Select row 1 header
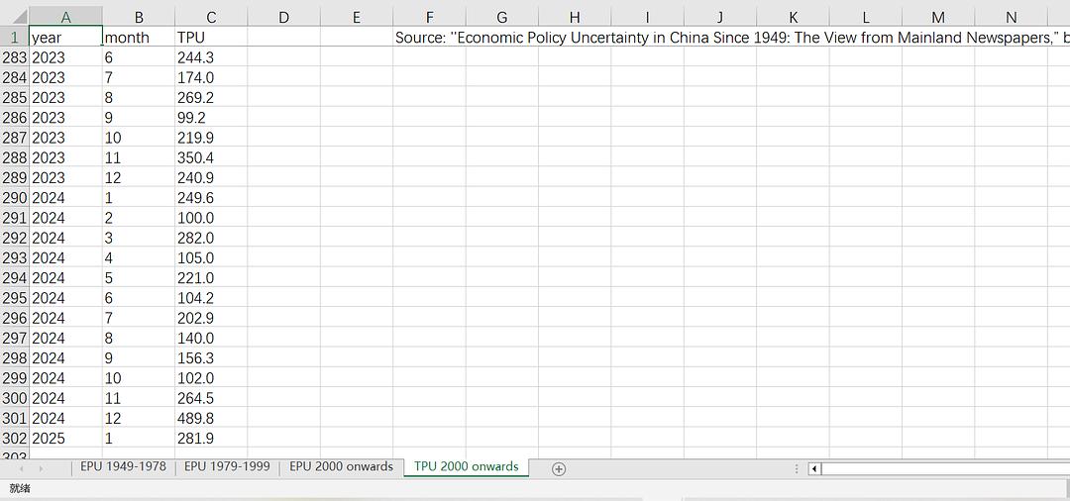 click(14, 38)
